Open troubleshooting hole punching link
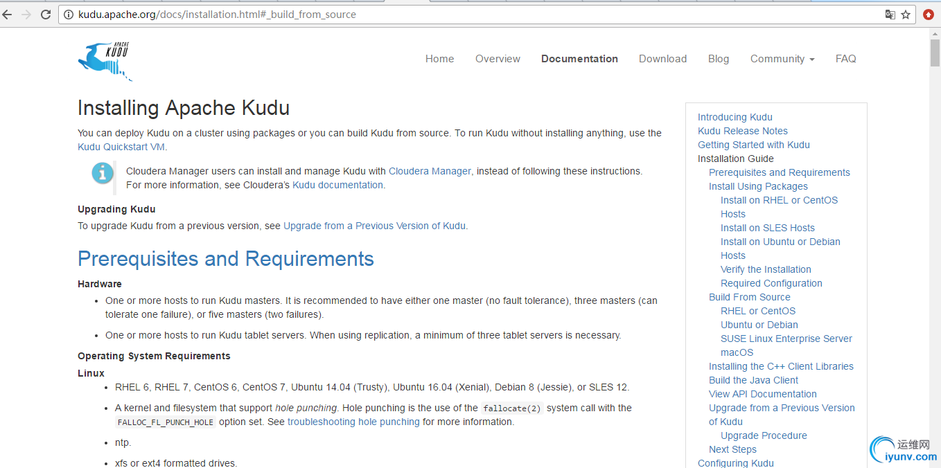This screenshot has width=941, height=468. (353, 422)
